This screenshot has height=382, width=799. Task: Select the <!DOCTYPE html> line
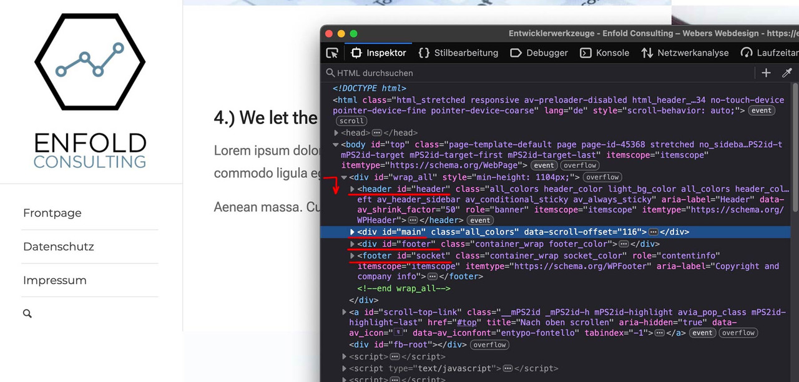pos(370,89)
